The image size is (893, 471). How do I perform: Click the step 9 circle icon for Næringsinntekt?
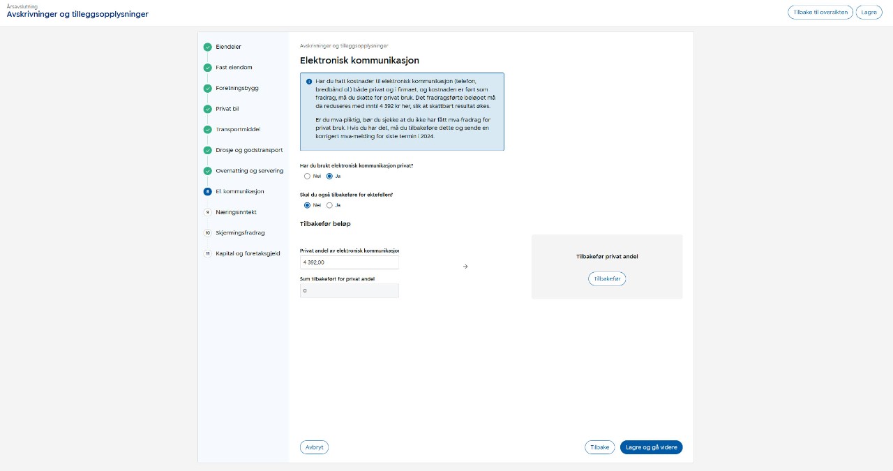click(x=207, y=212)
